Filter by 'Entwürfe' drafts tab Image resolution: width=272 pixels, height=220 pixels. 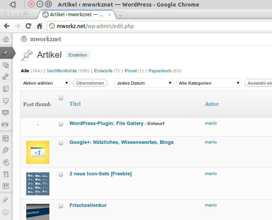[103, 71]
